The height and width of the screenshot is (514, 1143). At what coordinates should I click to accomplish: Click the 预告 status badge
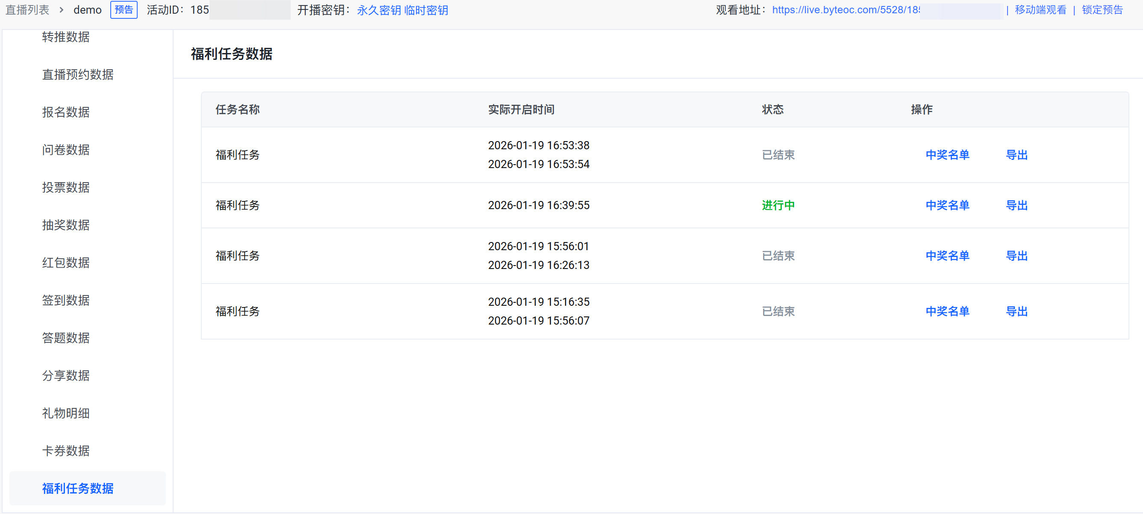tap(124, 10)
